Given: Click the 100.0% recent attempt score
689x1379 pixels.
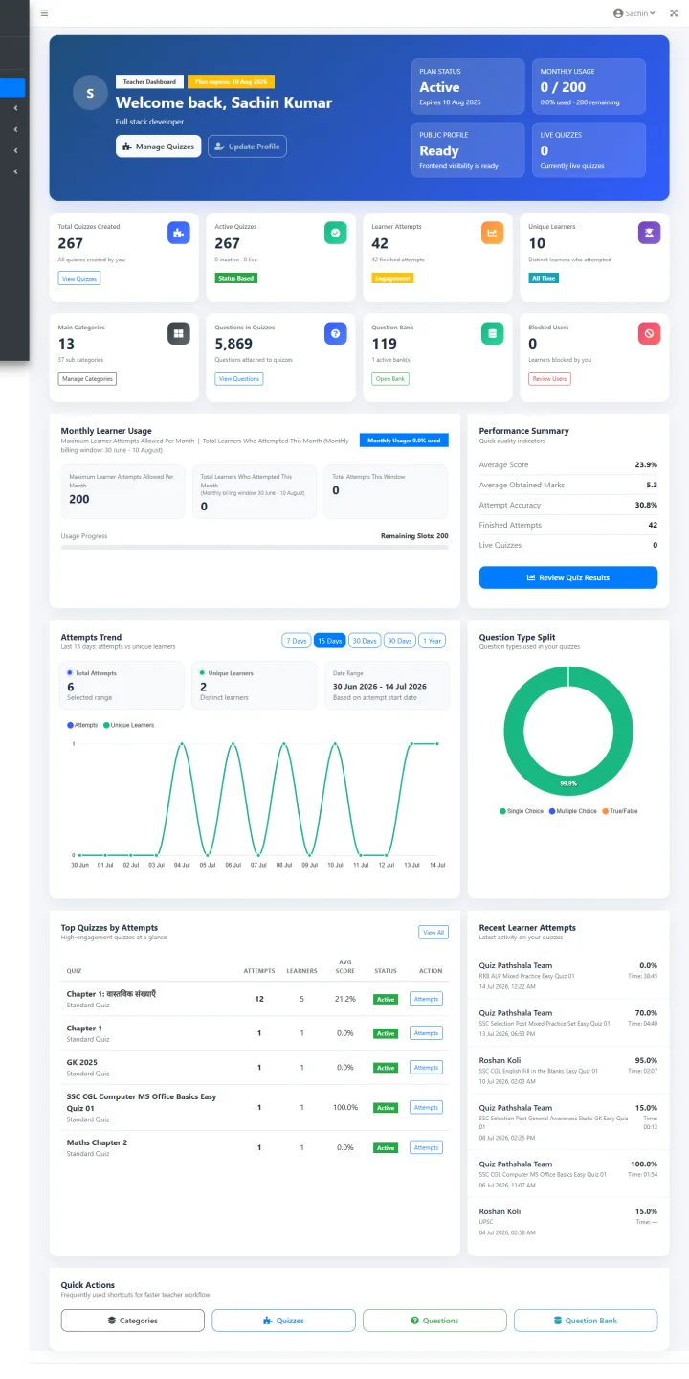Looking at the screenshot, I should [645, 1164].
